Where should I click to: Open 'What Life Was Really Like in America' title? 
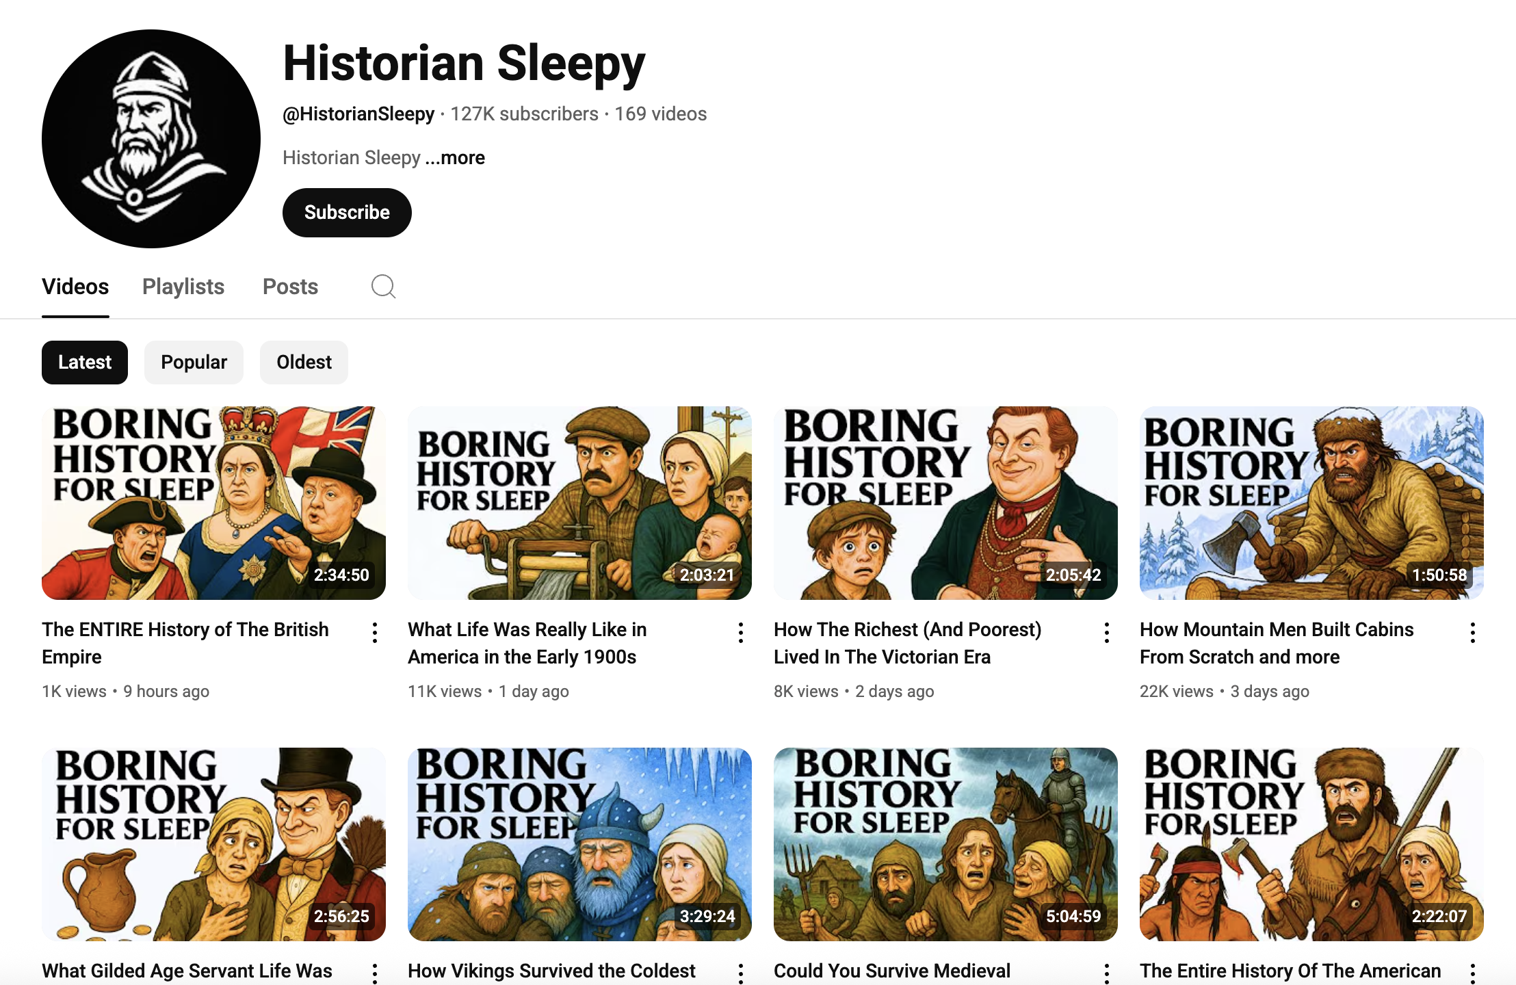pos(527,643)
